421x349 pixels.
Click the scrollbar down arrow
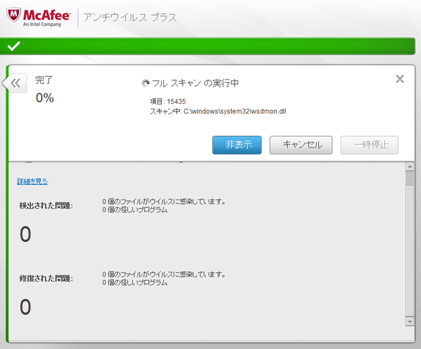click(x=410, y=321)
